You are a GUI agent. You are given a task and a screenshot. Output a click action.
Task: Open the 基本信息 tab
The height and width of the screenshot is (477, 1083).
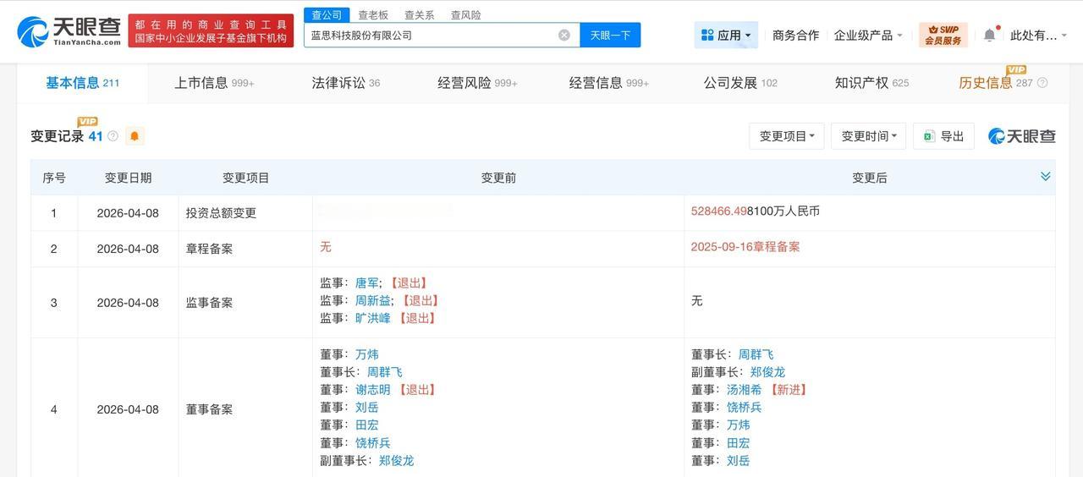[x=82, y=83]
